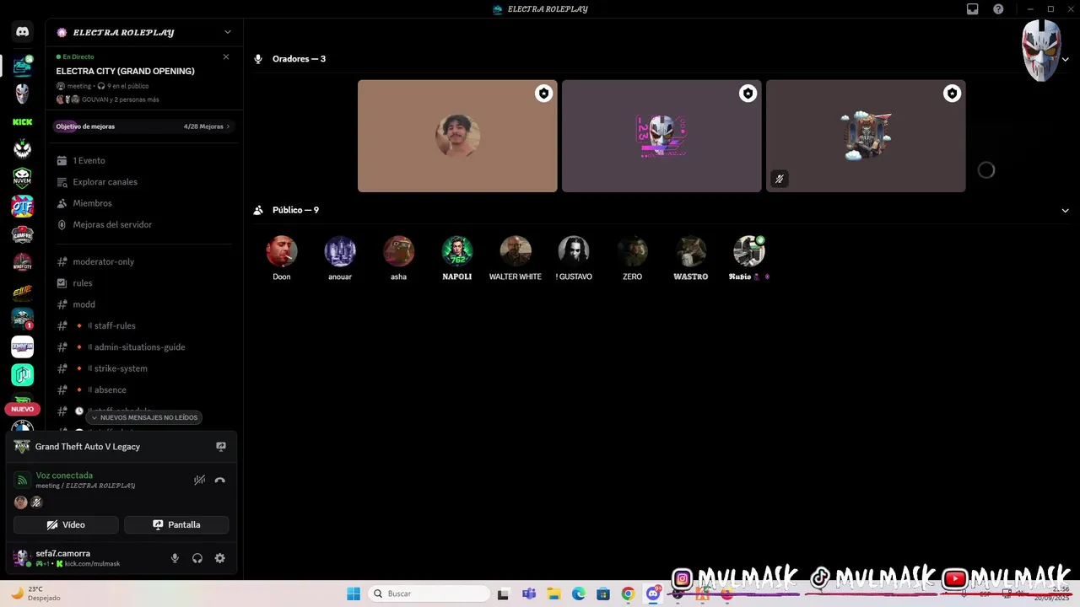1080x607 pixels.
Task: Collapse the Público section chevron
Action: 1065,210
